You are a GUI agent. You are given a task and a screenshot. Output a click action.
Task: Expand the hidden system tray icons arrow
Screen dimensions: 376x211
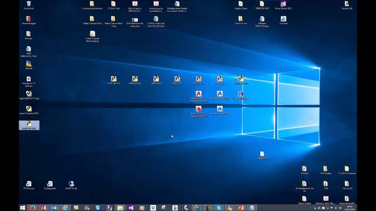click(310, 208)
